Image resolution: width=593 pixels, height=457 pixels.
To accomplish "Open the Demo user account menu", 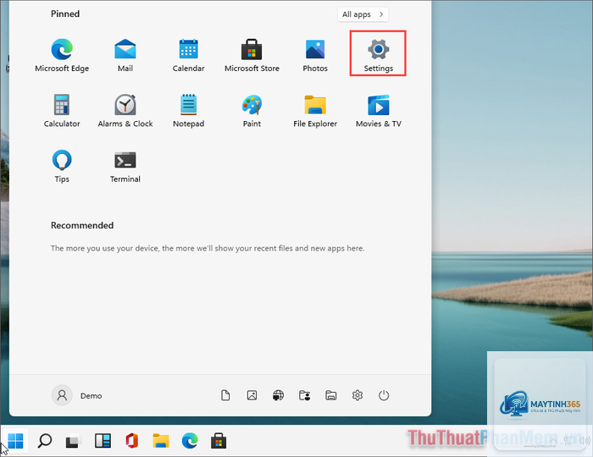I will click(x=77, y=395).
